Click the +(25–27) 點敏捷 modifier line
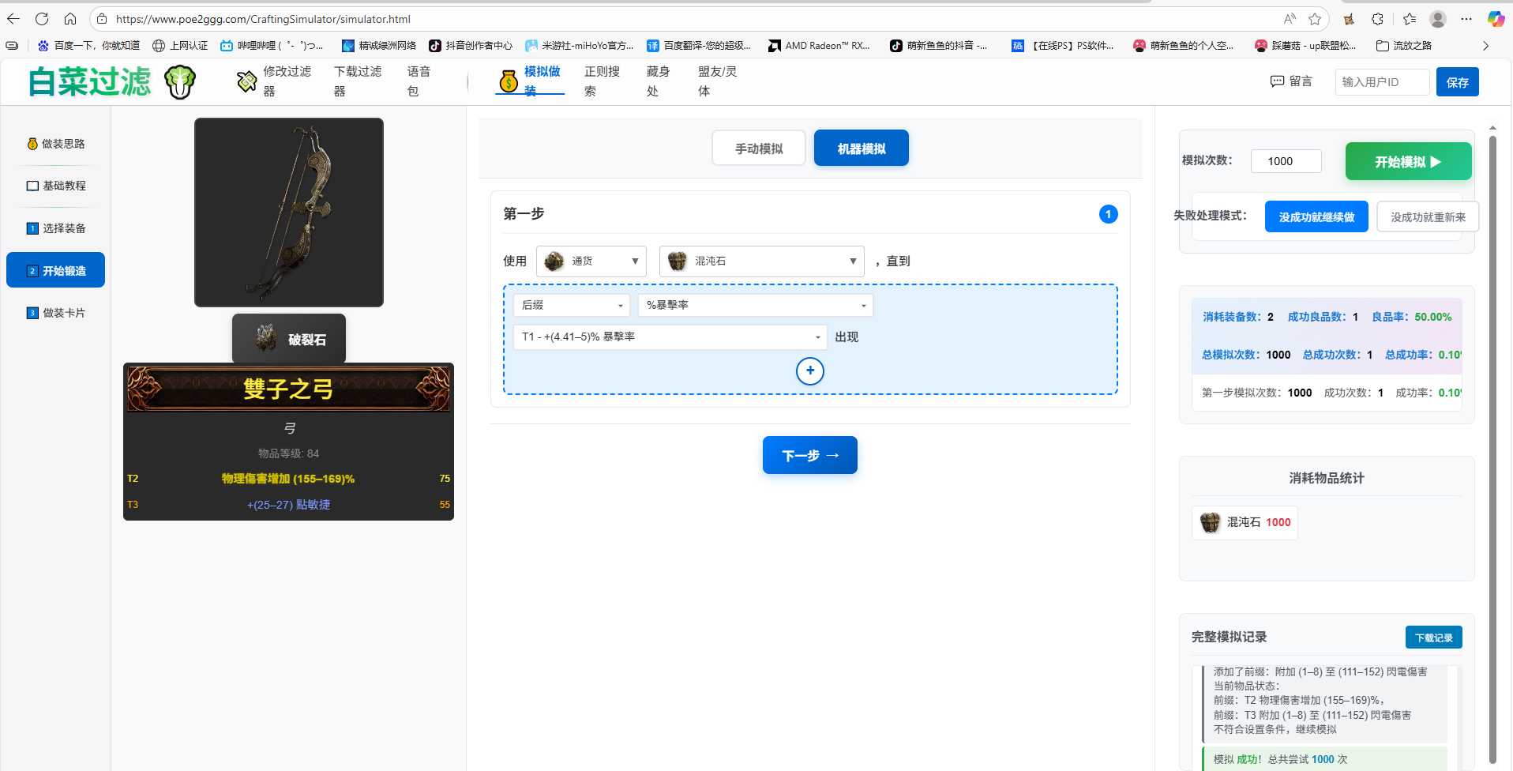1513x771 pixels. tap(288, 505)
